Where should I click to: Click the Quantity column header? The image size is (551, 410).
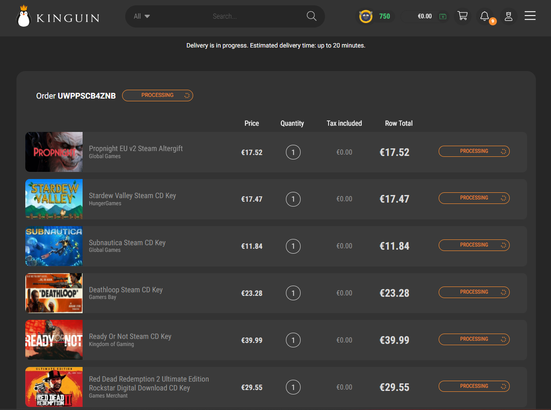[x=292, y=123]
